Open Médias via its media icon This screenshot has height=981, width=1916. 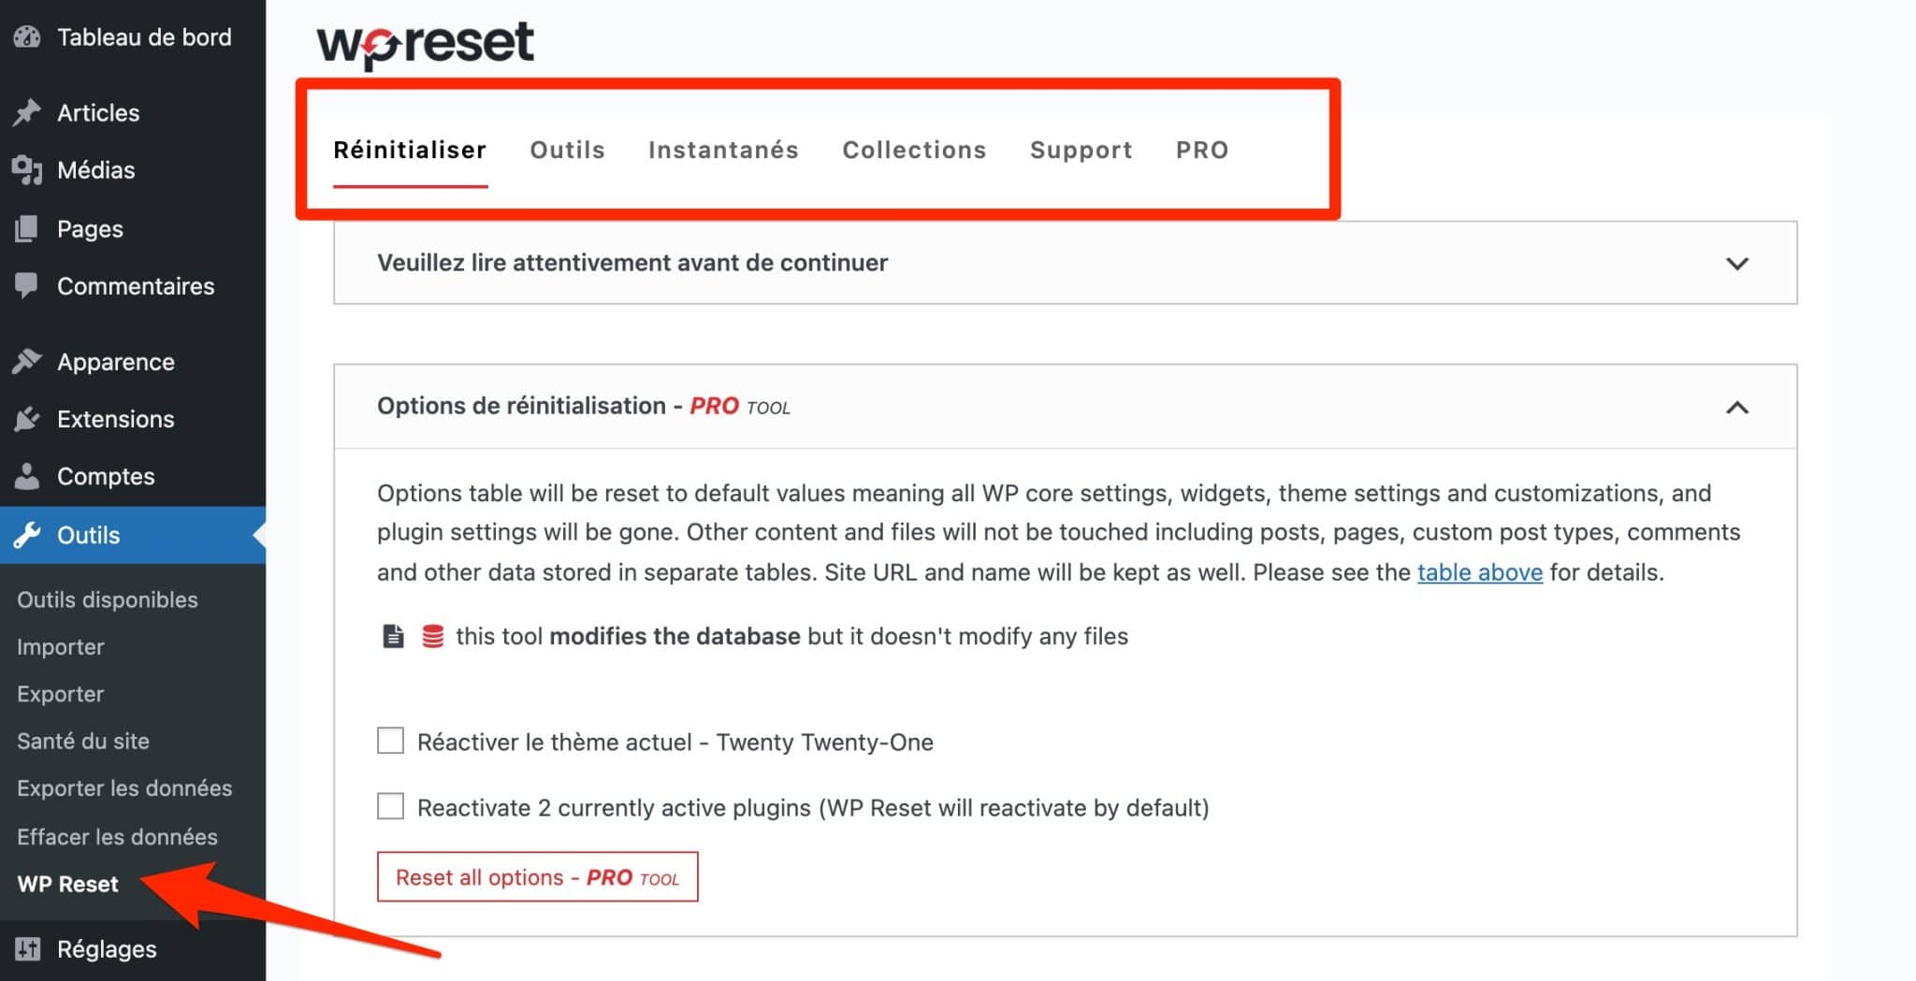[27, 170]
